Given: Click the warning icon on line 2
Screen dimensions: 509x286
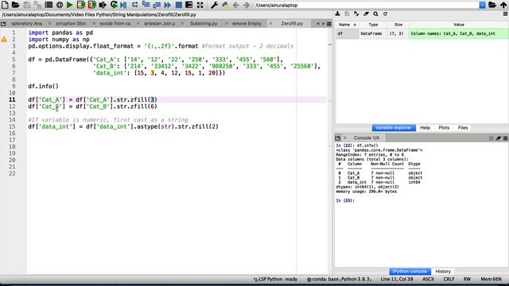Looking at the screenshot, I should (x=4, y=40).
